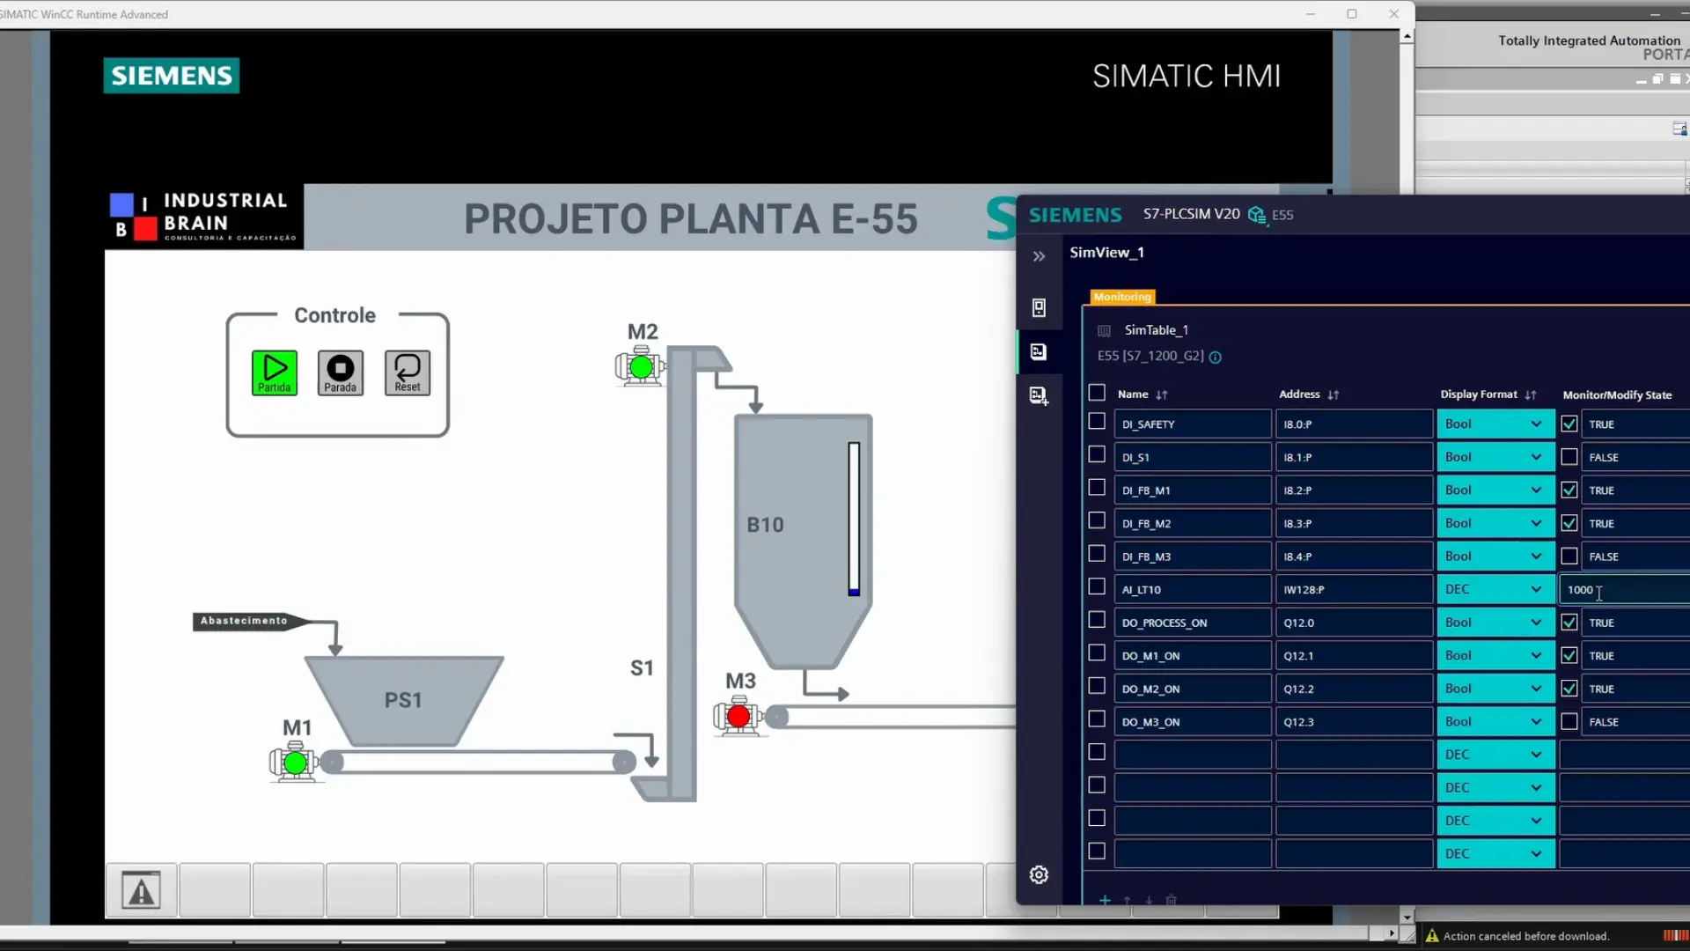The width and height of the screenshot is (1690, 951).
Task: Click the B10 silo
Action: (x=803, y=542)
